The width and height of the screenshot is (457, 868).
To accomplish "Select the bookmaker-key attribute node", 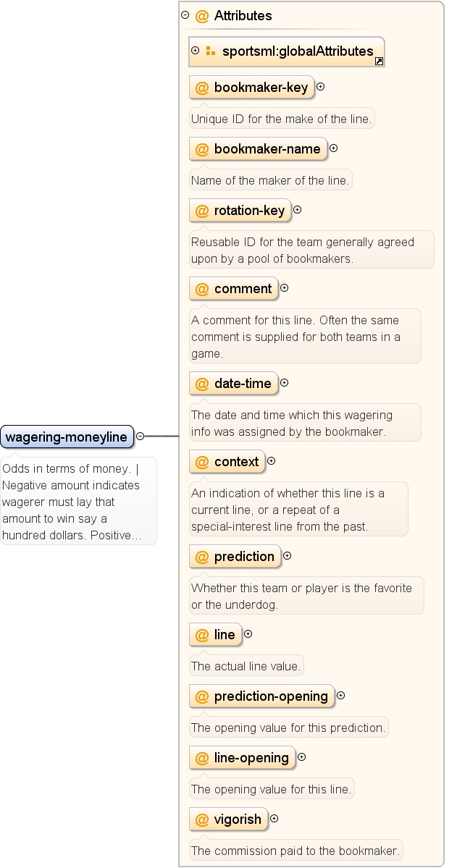I will [x=251, y=88].
